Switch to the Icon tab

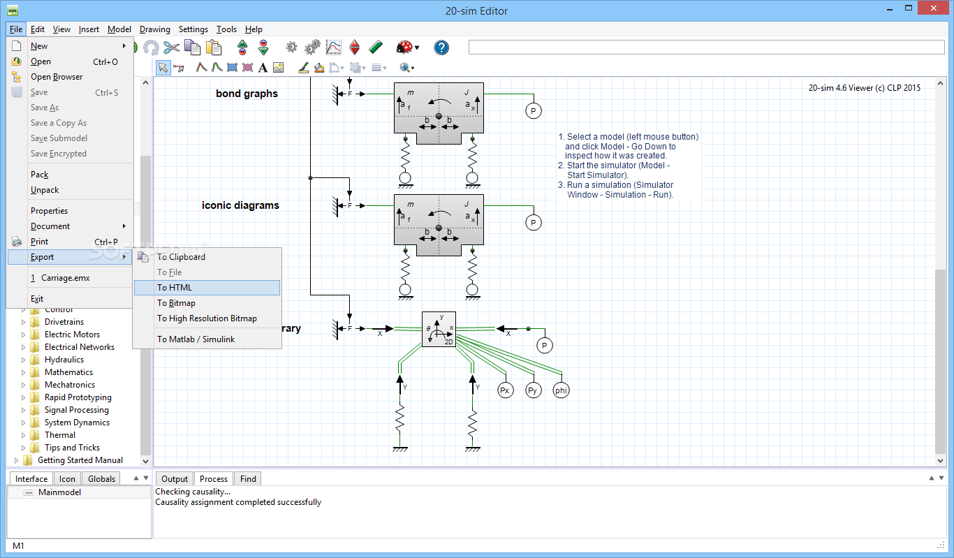67,479
